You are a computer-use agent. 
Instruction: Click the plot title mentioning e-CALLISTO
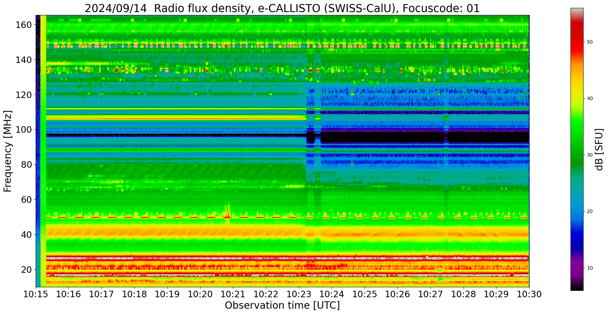[x=282, y=8]
